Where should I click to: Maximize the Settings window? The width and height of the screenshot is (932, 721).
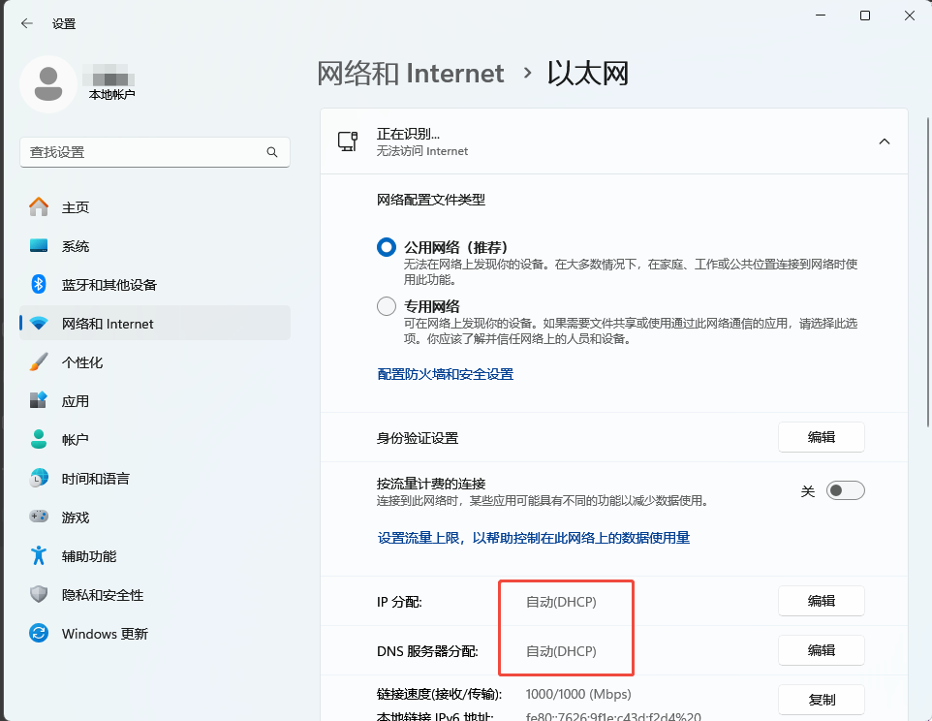pyautogui.click(x=865, y=16)
